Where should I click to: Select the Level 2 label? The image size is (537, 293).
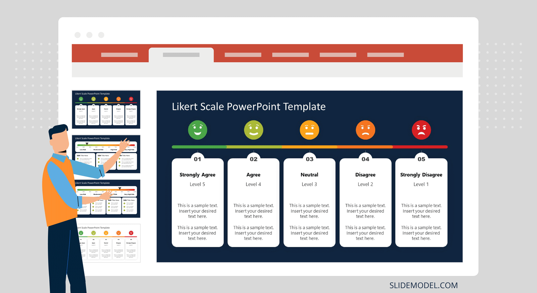click(365, 184)
